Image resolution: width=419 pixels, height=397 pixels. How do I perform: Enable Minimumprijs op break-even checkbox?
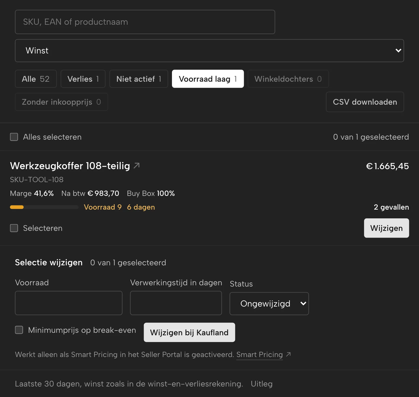coord(19,330)
